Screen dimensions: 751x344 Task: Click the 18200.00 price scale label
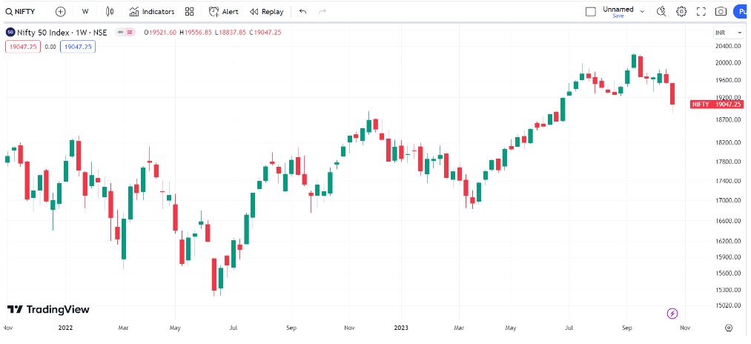(x=727, y=143)
